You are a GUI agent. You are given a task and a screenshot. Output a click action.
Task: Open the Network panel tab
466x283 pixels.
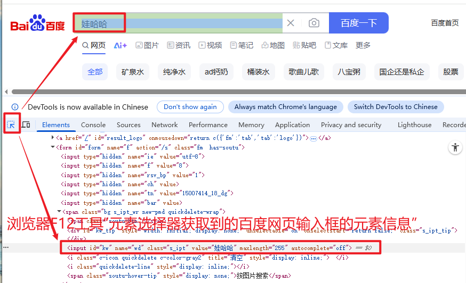pyautogui.click(x=165, y=125)
